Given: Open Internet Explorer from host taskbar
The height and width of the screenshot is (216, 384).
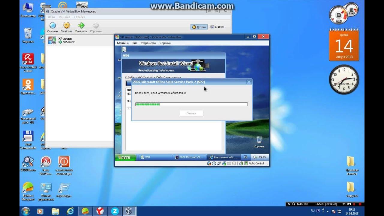Looking at the screenshot, I should pos(70,211).
